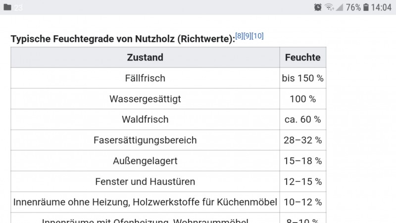Click the Waldfrisch table cell
Viewport: 396px width, 223px height.
(x=145, y=119)
